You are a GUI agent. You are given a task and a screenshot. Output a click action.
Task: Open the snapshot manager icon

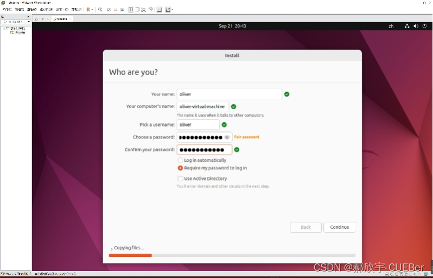(122, 10)
